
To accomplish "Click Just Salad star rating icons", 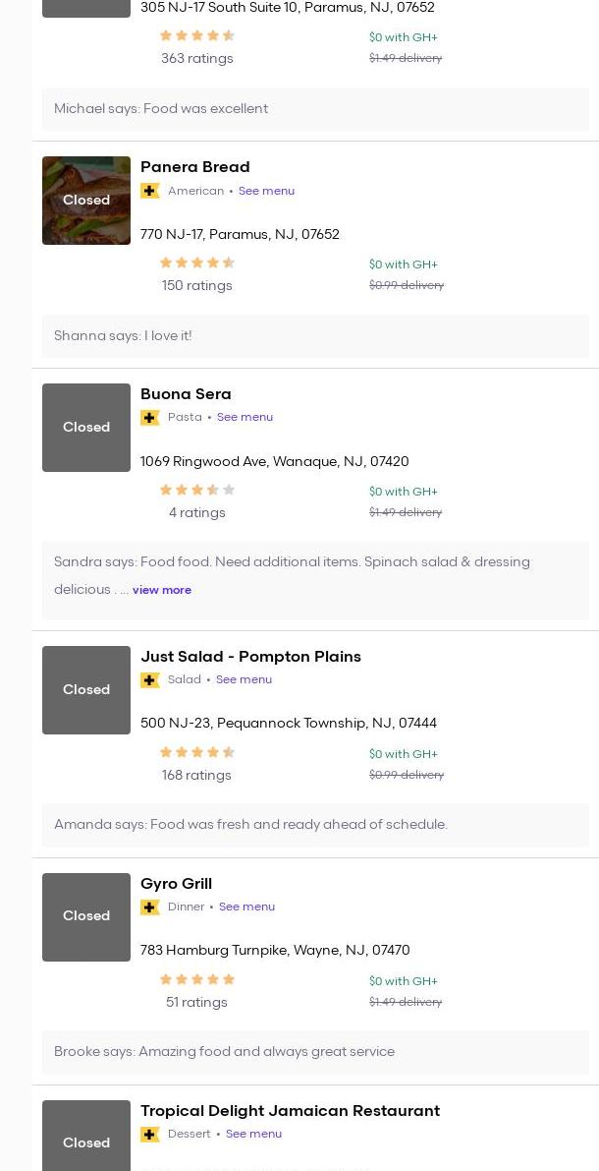I will point(196,752).
